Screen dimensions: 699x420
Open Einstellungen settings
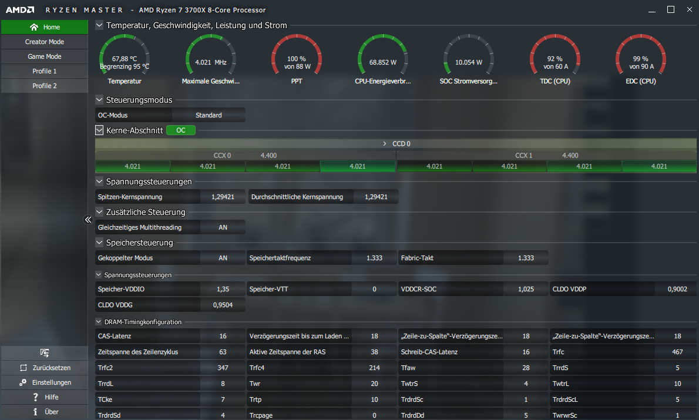(x=45, y=382)
